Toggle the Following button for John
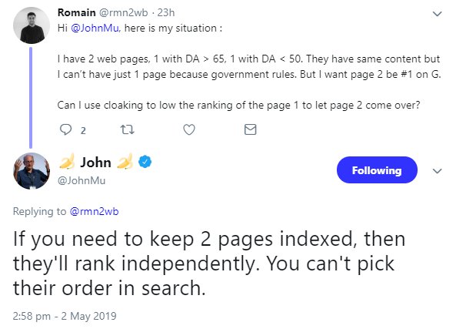The image size is (466, 329). click(x=377, y=170)
